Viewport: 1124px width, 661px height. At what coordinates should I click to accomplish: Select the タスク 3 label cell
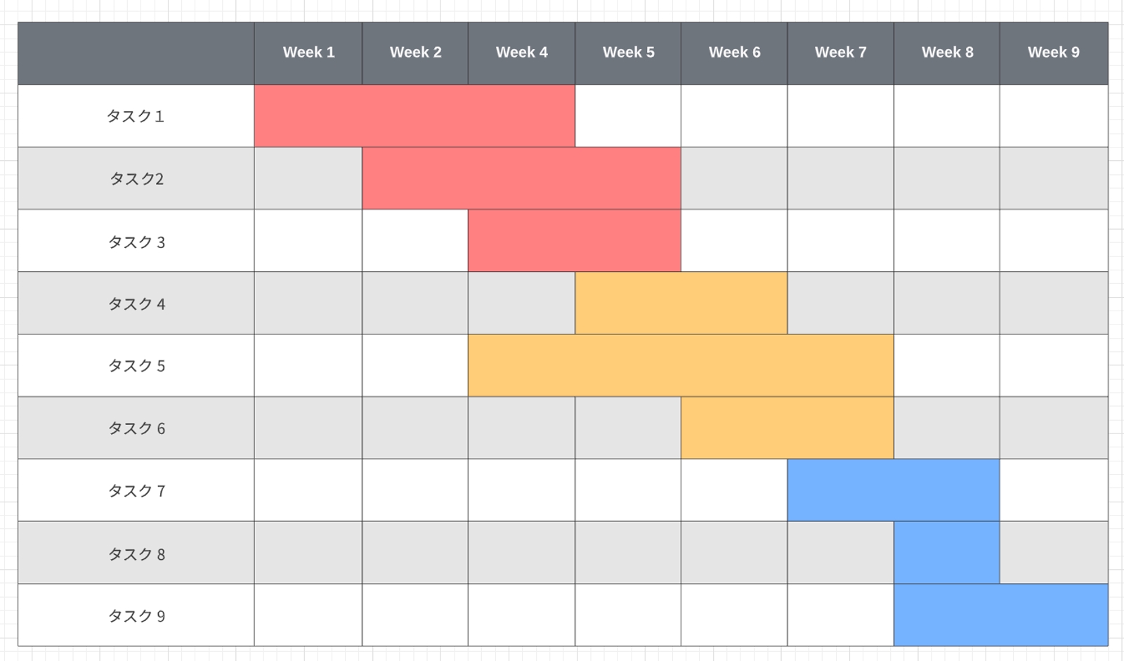click(136, 241)
